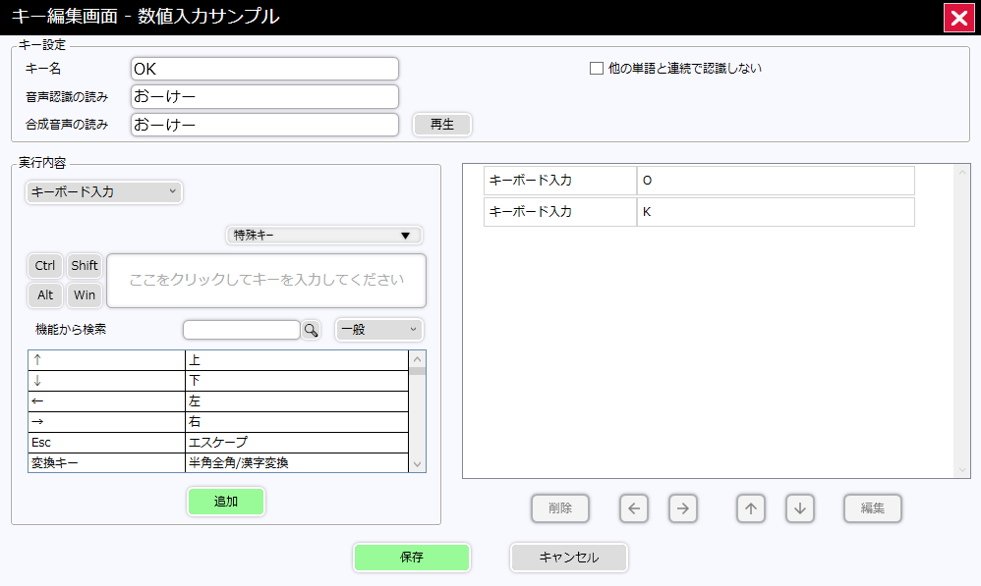
Task: Open the キーボード入力 action type dropdown
Action: click(x=104, y=191)
